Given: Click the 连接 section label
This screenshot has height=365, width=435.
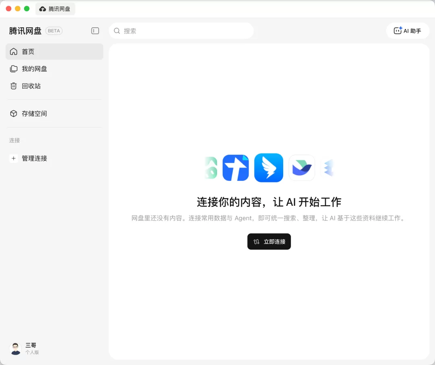Looking at the screenshot, I should (x=14, y=140).
